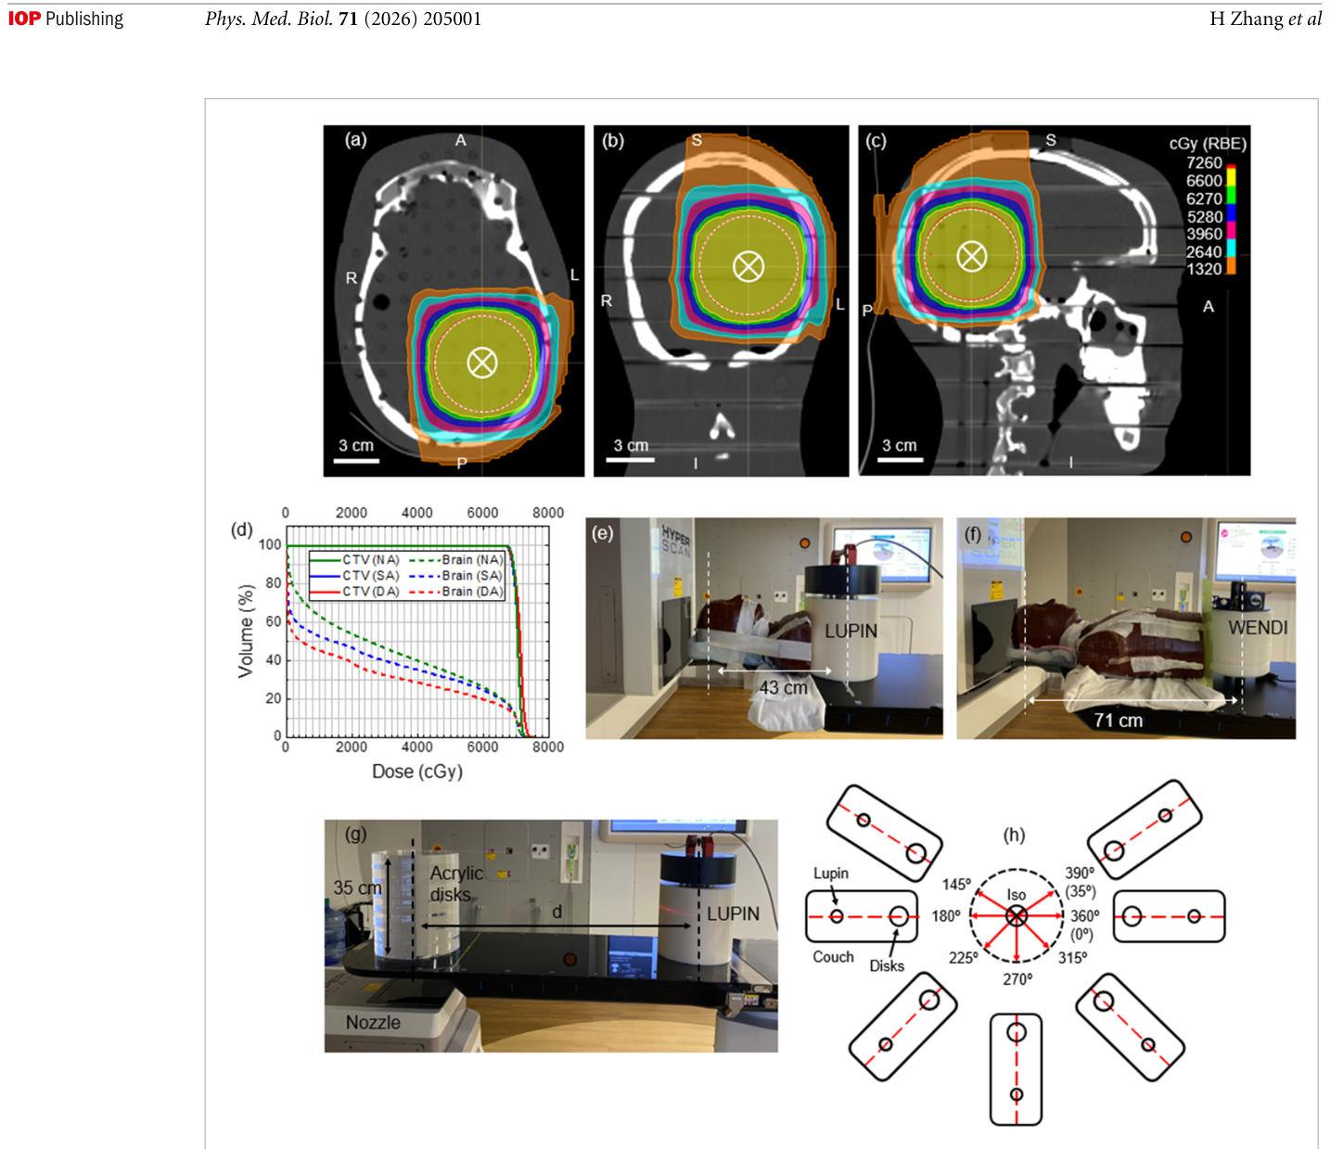
Task: Click the IOP Publishing logo
Action: [66, 19]
